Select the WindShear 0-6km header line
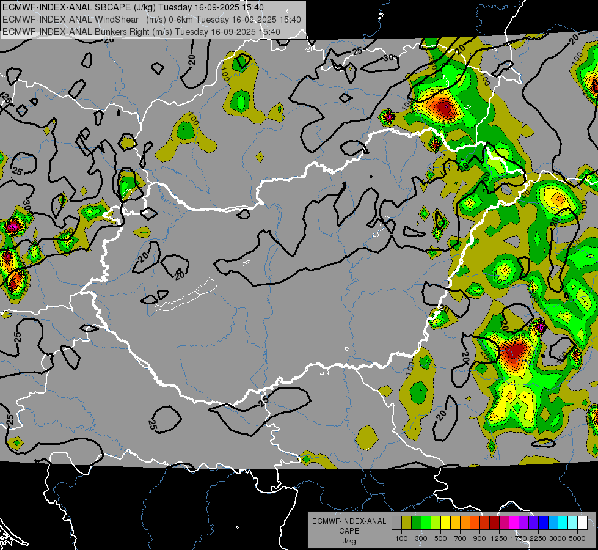The width and height of the screenshot is (598, 550). tap(151, 20)
